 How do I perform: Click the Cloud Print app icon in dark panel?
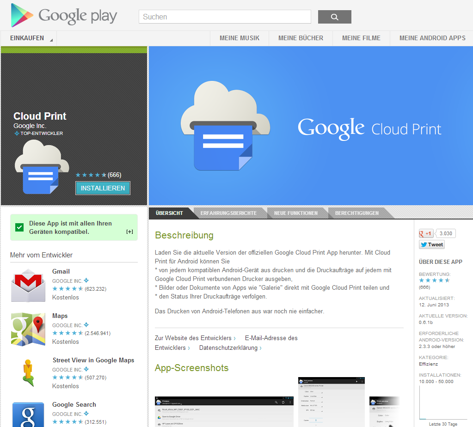(x=42, y=167)
